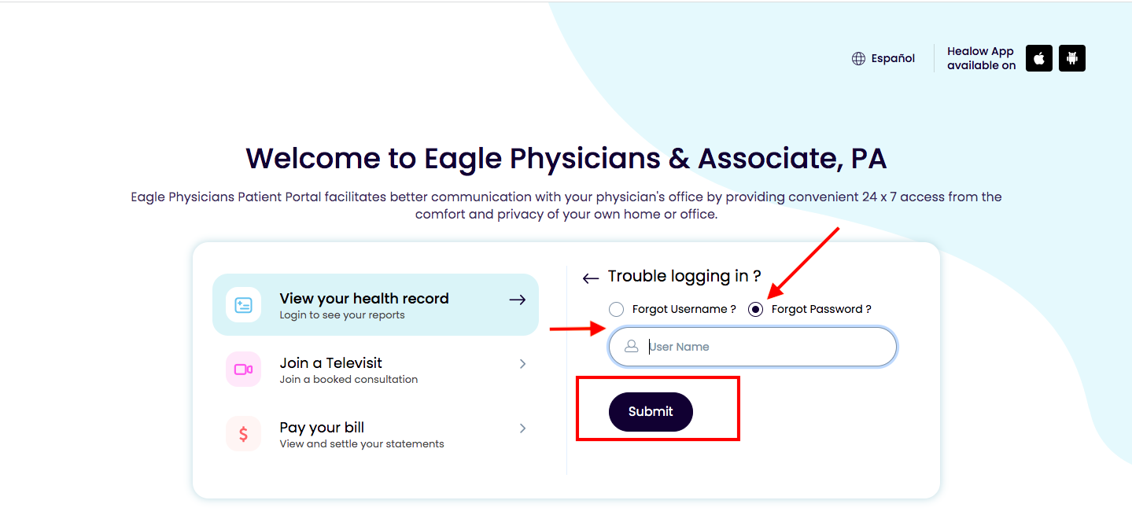Click the dollar sign bill icon
Screen dimensions: 1132x526
243,434
